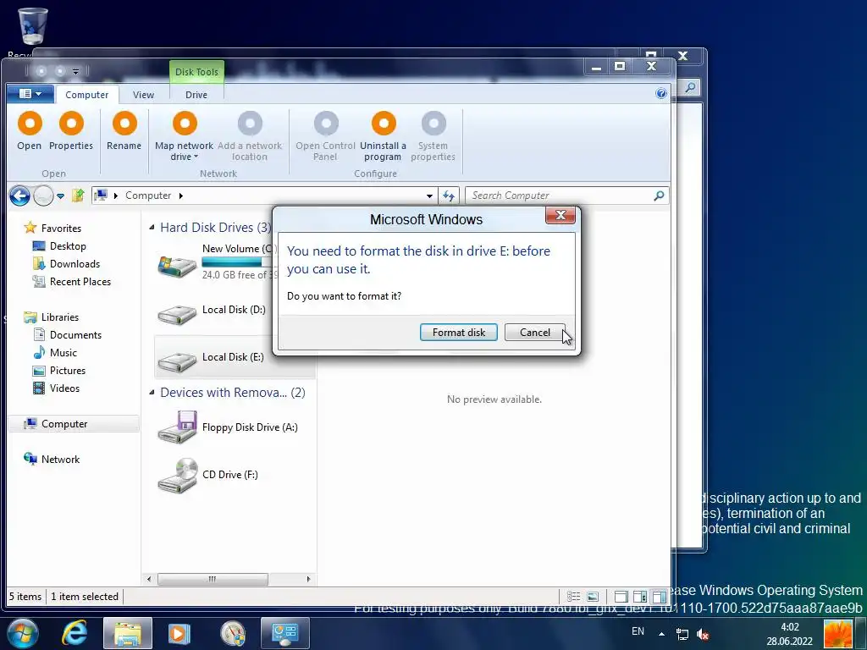Select Floppy Disk Drive (A:)
This screenshot has width=867, height=650.
pyautogui.click(x=228, y=427)
